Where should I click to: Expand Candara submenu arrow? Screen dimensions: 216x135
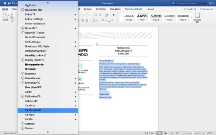click(x=75, y=115)
